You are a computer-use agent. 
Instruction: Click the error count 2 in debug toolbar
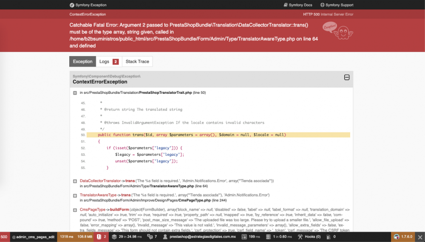coord(105,236)
